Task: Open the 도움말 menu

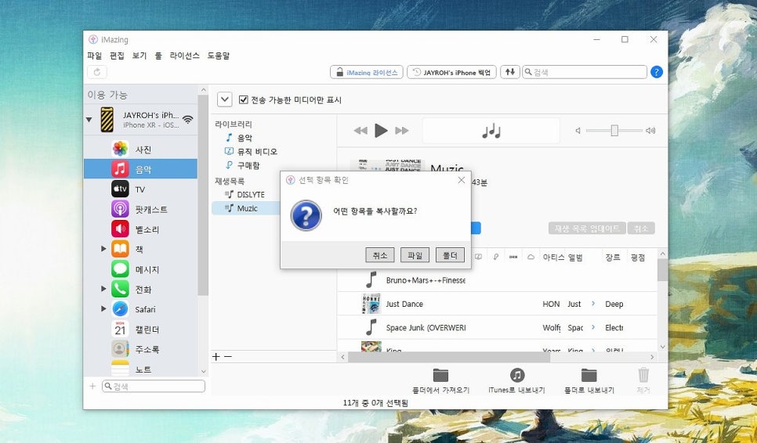Action: coord(219,56)
